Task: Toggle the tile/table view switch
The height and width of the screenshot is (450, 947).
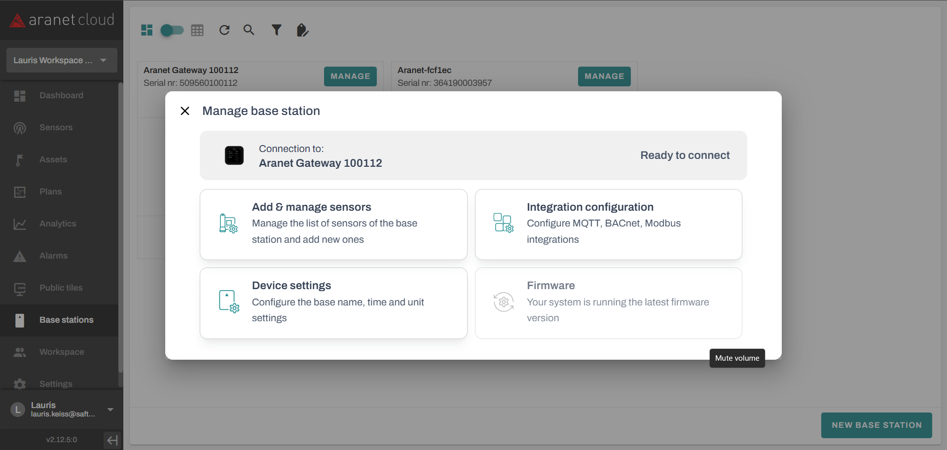Action: pos(172,30)
